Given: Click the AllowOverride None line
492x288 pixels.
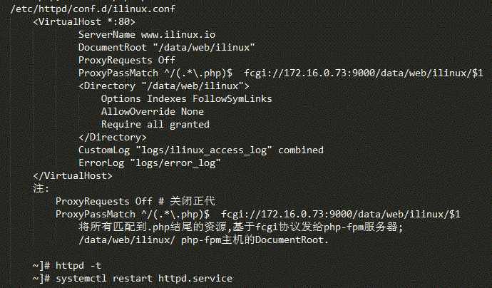Looking at the screenshot, I should point(153,112).
